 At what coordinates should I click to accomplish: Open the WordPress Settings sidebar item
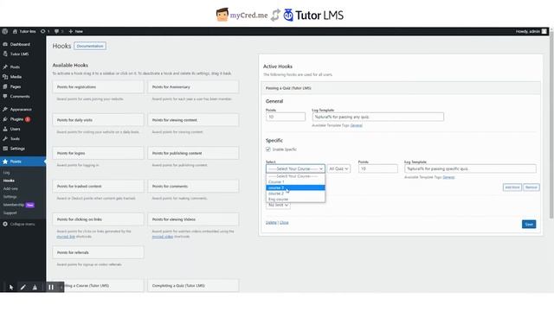click(x=17, y=149)
